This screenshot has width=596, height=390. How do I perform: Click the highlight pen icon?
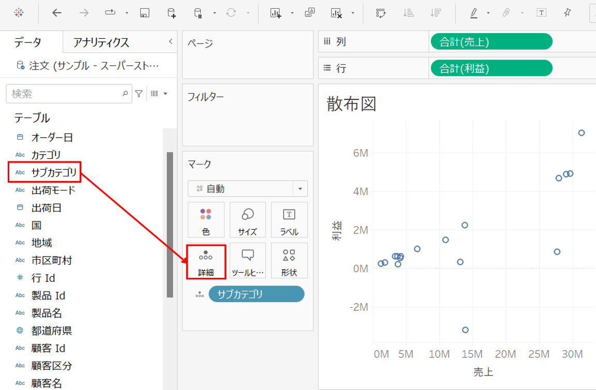tap(473, 13)
